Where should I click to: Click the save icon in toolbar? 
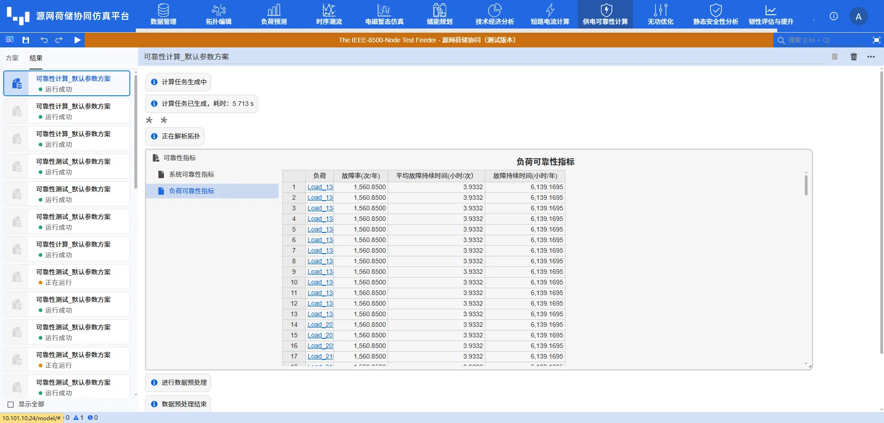click(26, 40)
